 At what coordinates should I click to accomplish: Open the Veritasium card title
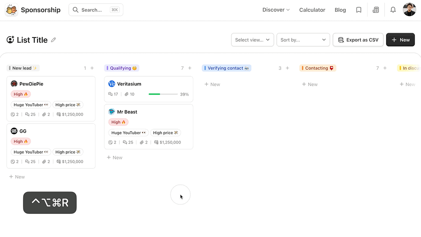point(129,84)
